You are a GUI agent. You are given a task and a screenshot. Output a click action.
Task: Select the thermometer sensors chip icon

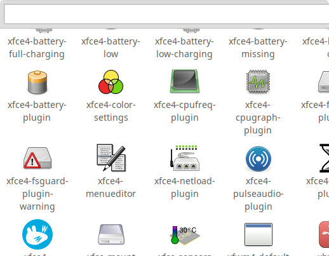point(185,235)
